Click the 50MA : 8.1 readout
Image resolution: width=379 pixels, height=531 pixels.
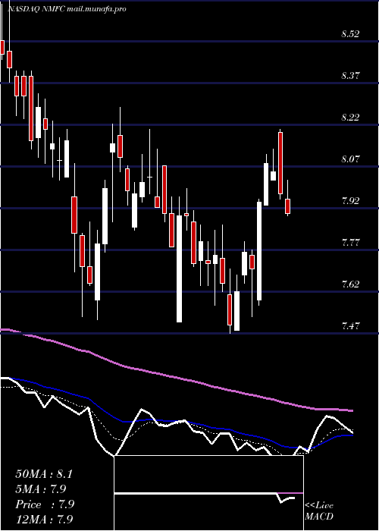pyautogui.click(x=44, y=474)
